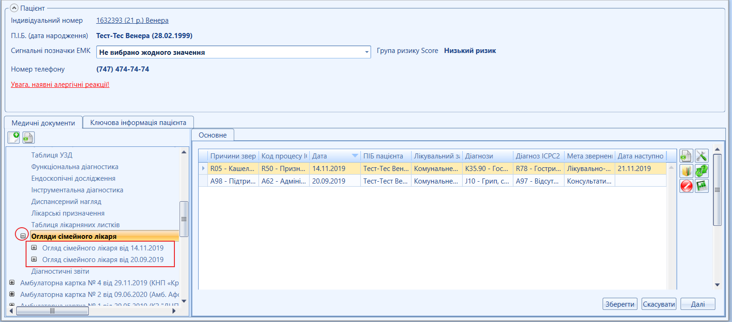Expand Огляд сімейного лікаря від 20.09.2019
This screenshot has height=322, width=732.
[x=34, y=259]
